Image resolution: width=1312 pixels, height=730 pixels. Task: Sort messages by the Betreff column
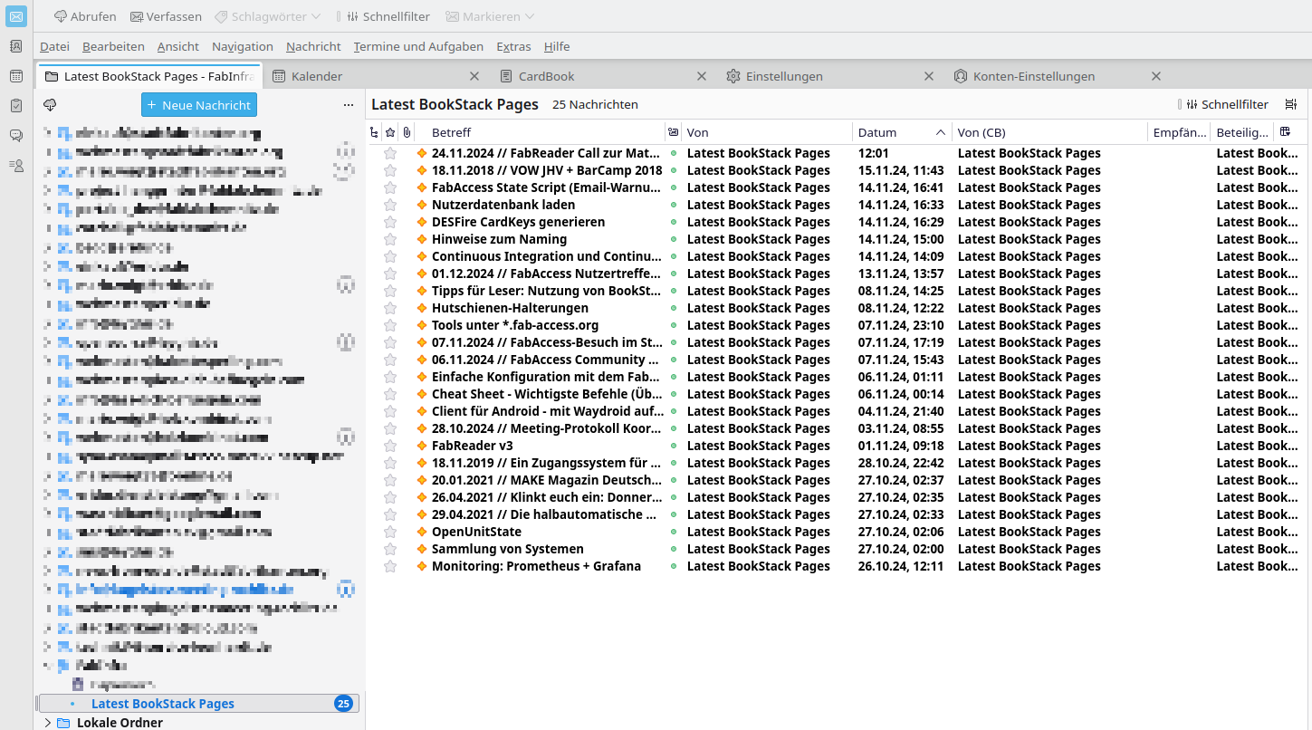[x=546, y=132]
